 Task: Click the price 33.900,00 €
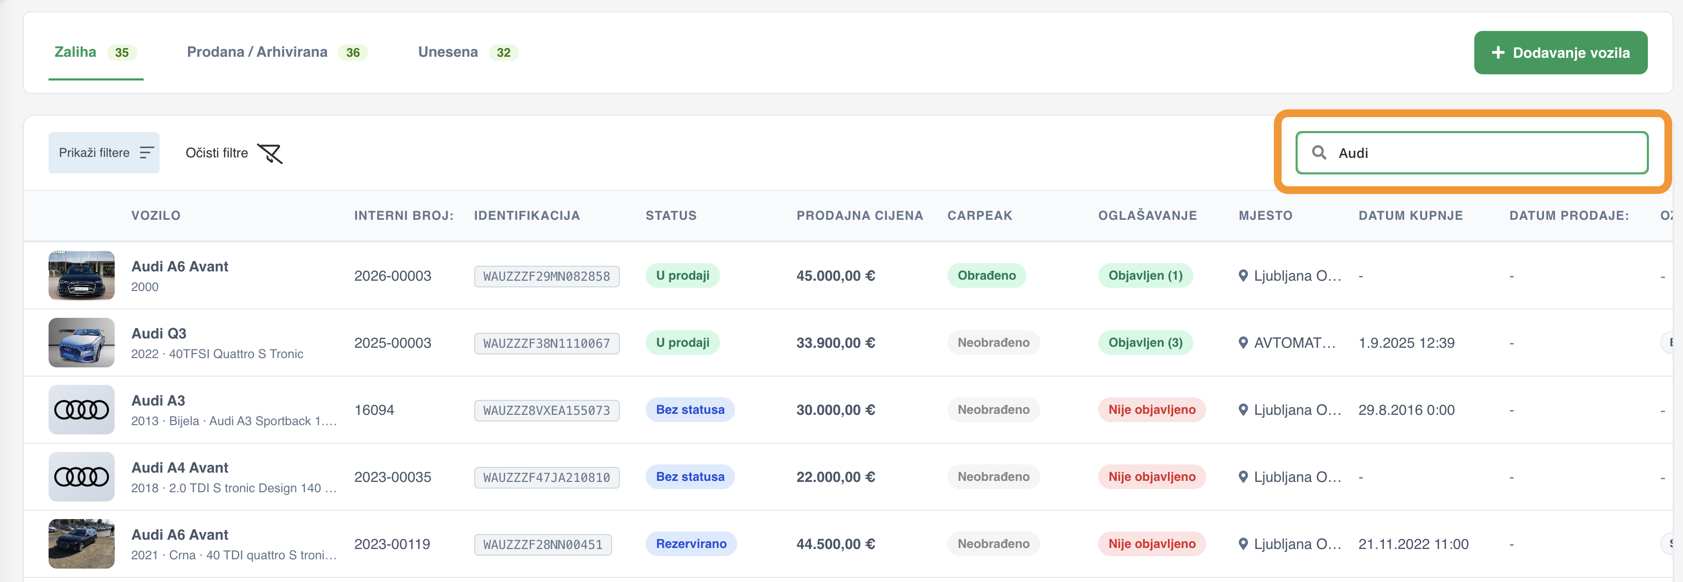(836, 343)
